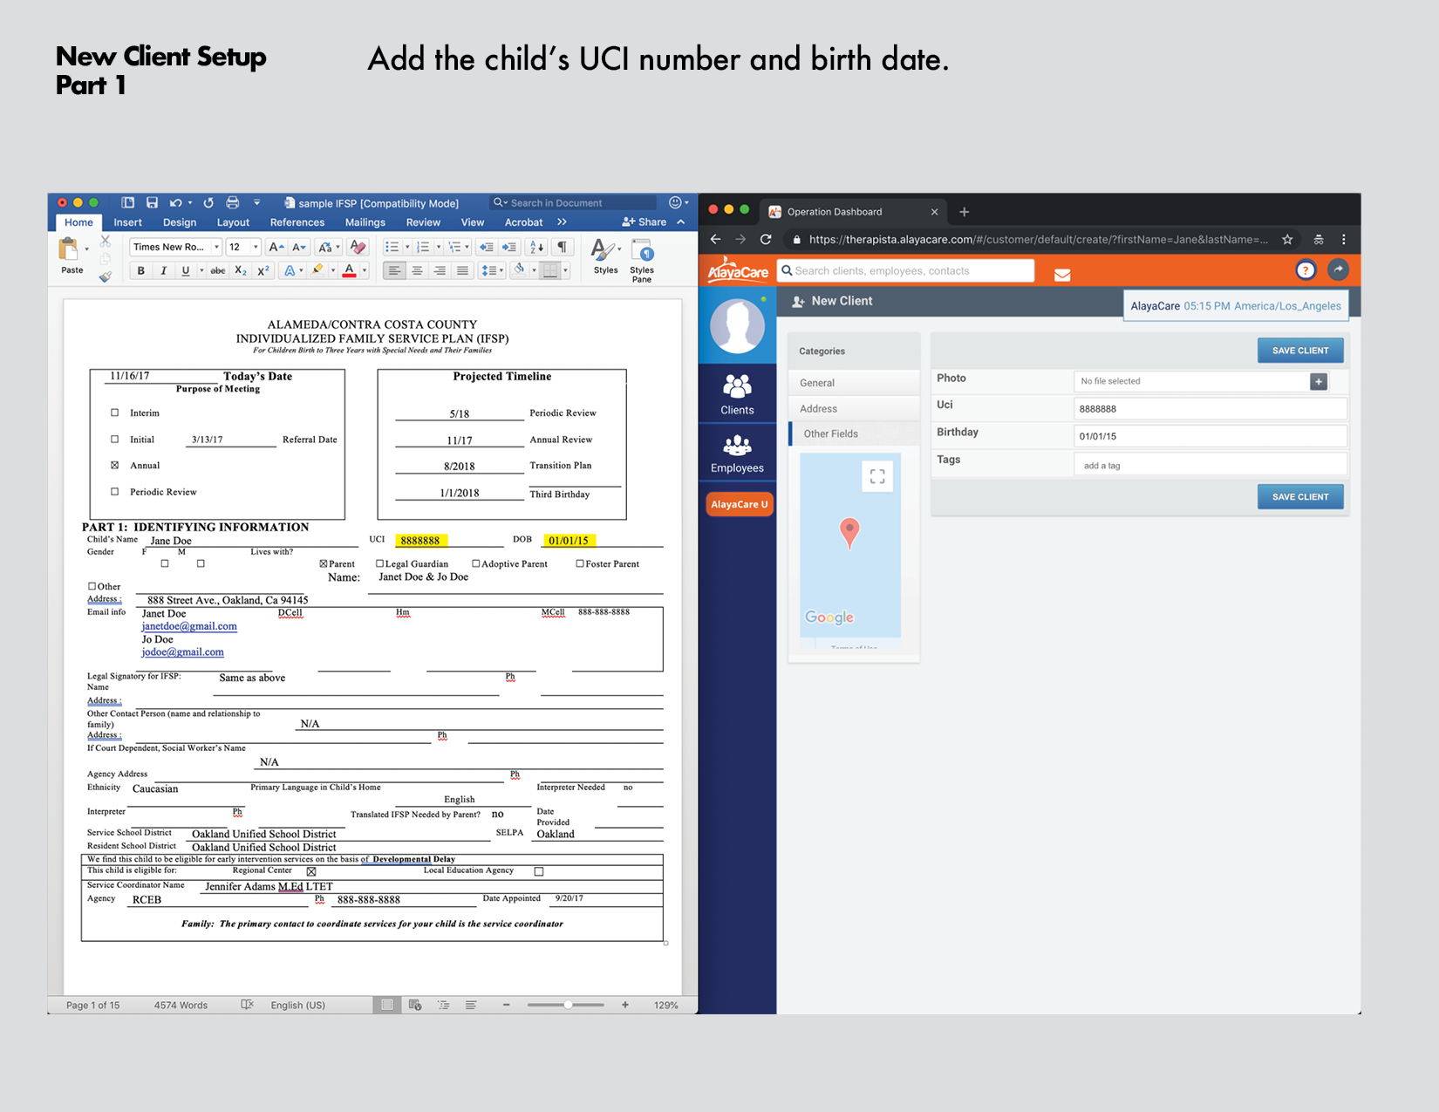Show paragraph marks with the pilcrow icon
The width and height of the screenshot is (1439, 1112).
point(563,247)
